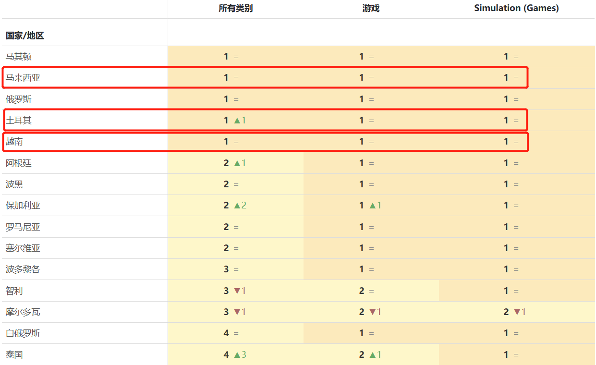Click the red down arrow in 智利 row
This screenshot has width=596, height=365.
237,291
